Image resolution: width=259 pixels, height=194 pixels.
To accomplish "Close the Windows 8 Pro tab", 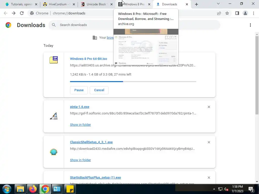I will click(149, 4).
